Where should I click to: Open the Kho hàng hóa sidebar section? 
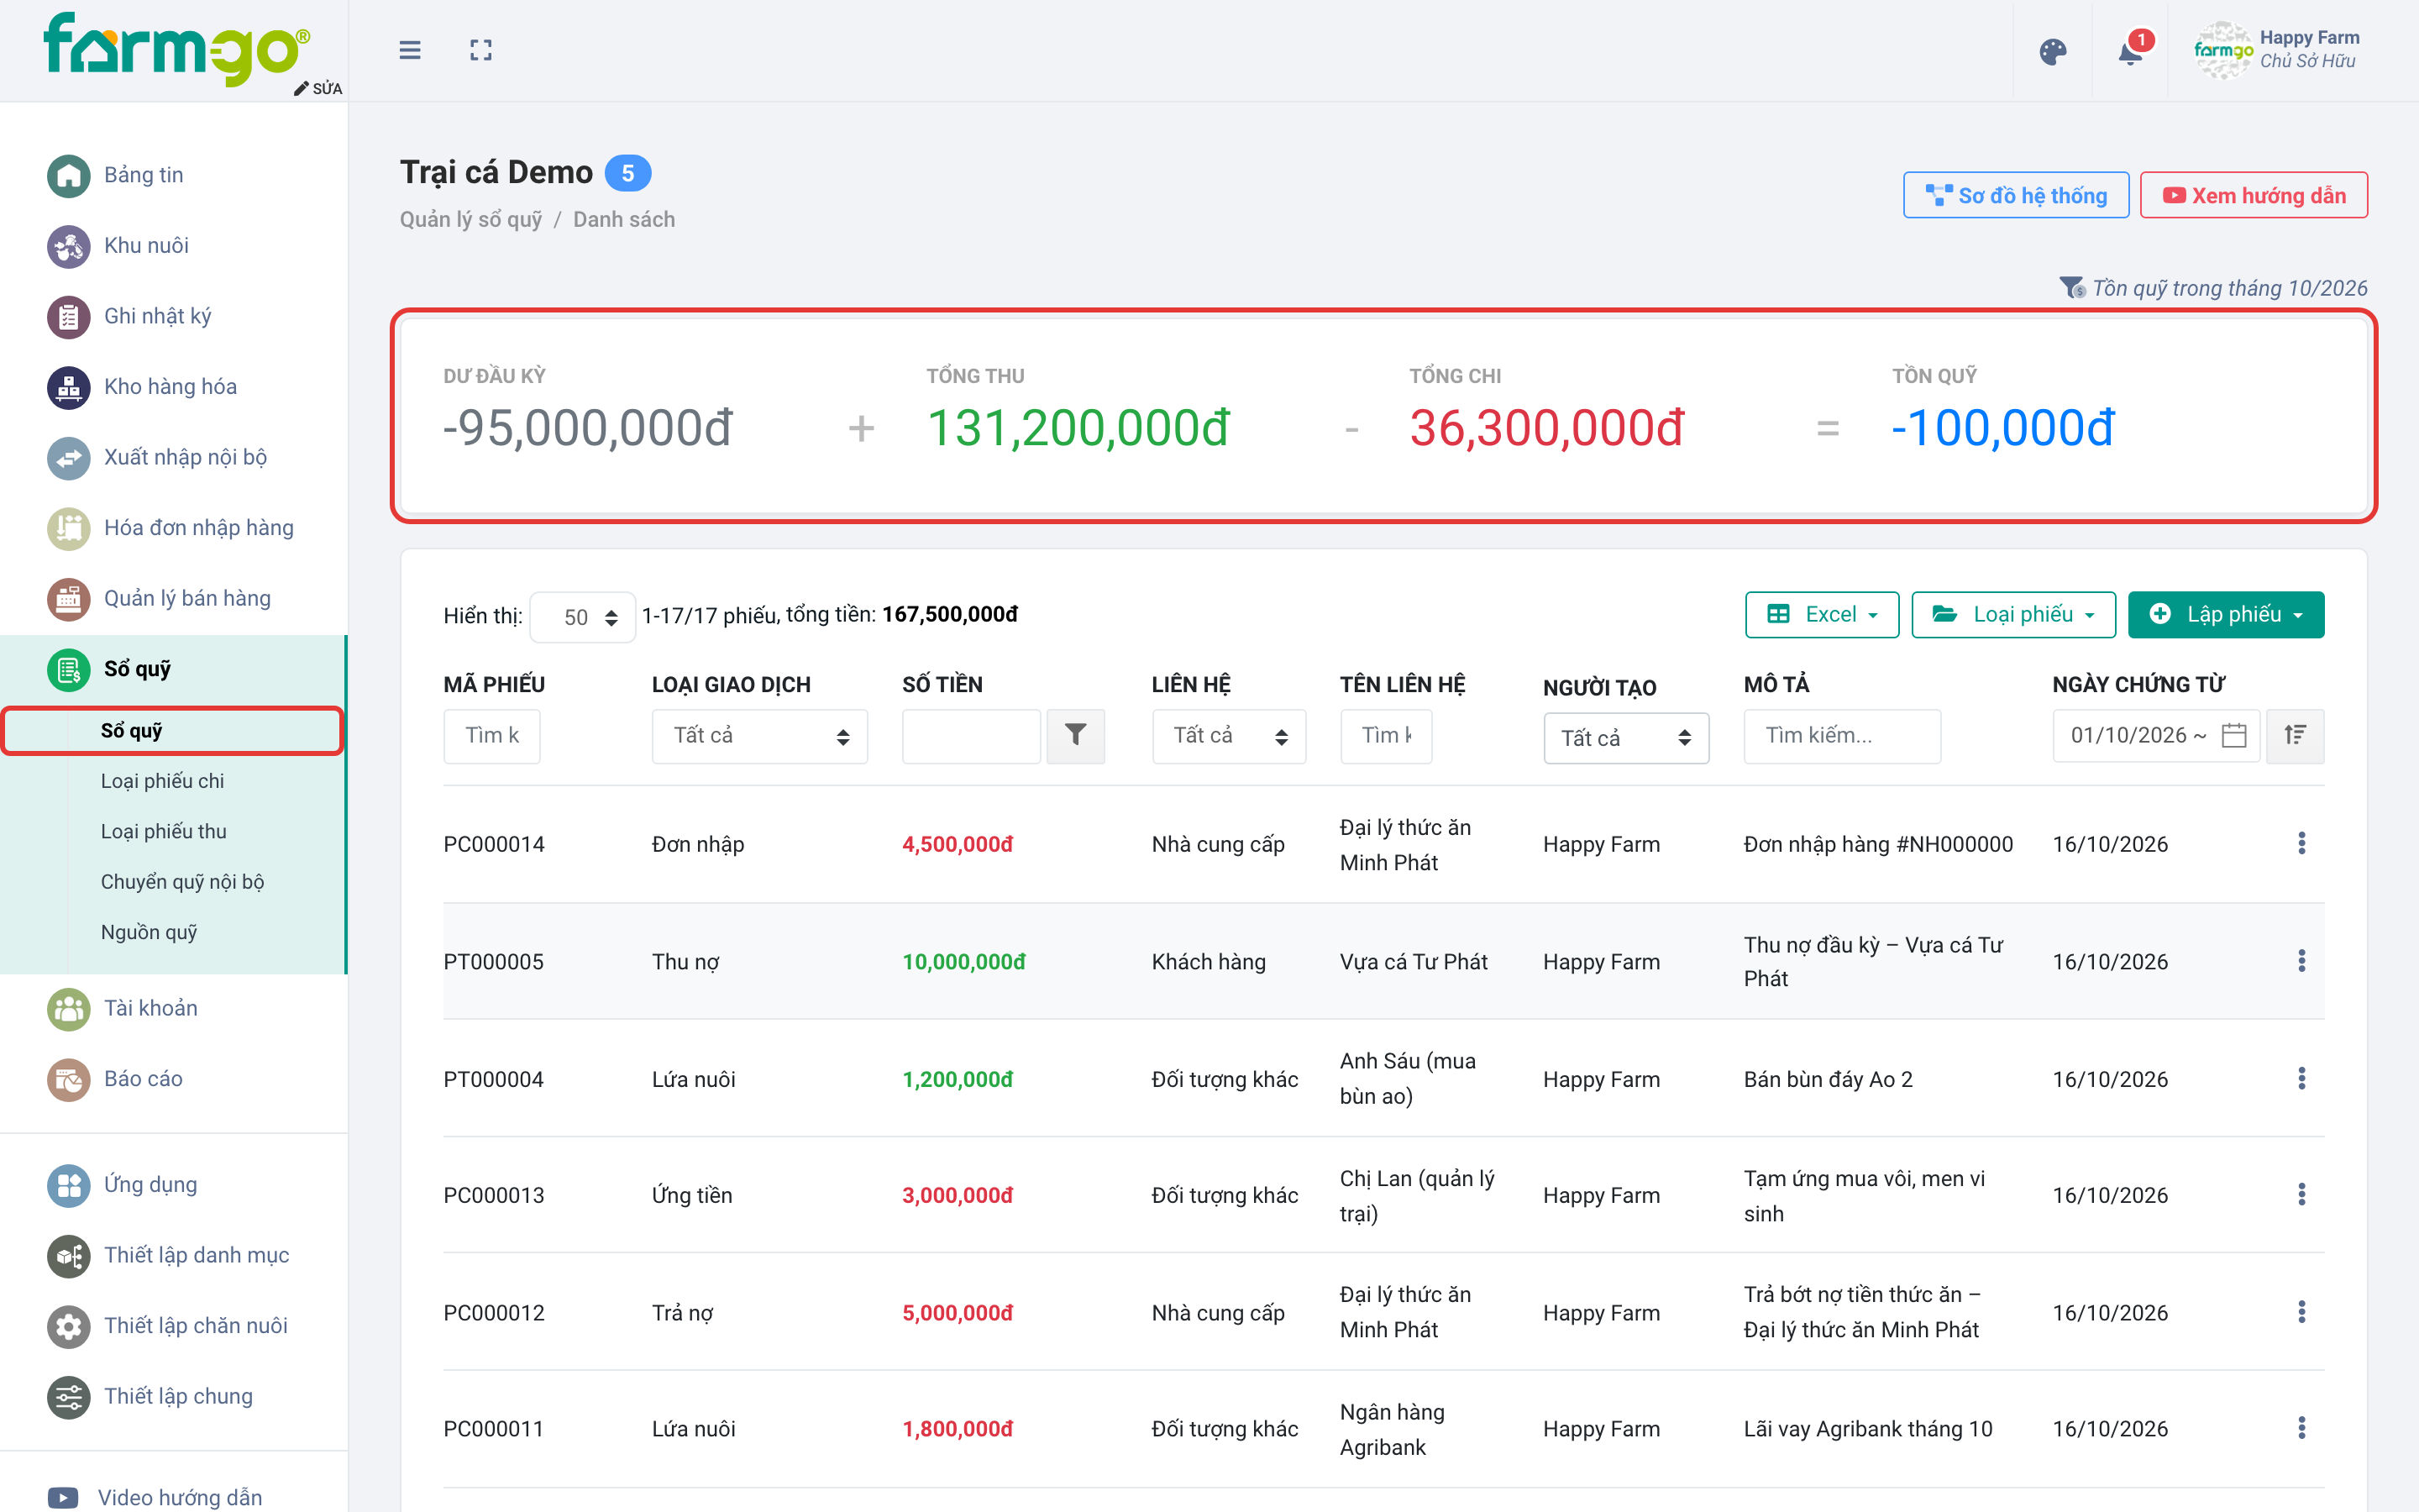point(171,386)
